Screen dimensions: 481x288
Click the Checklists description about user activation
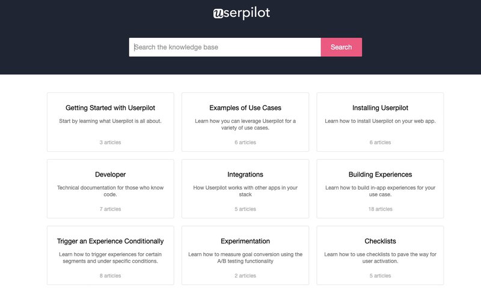tap(380, 257)
